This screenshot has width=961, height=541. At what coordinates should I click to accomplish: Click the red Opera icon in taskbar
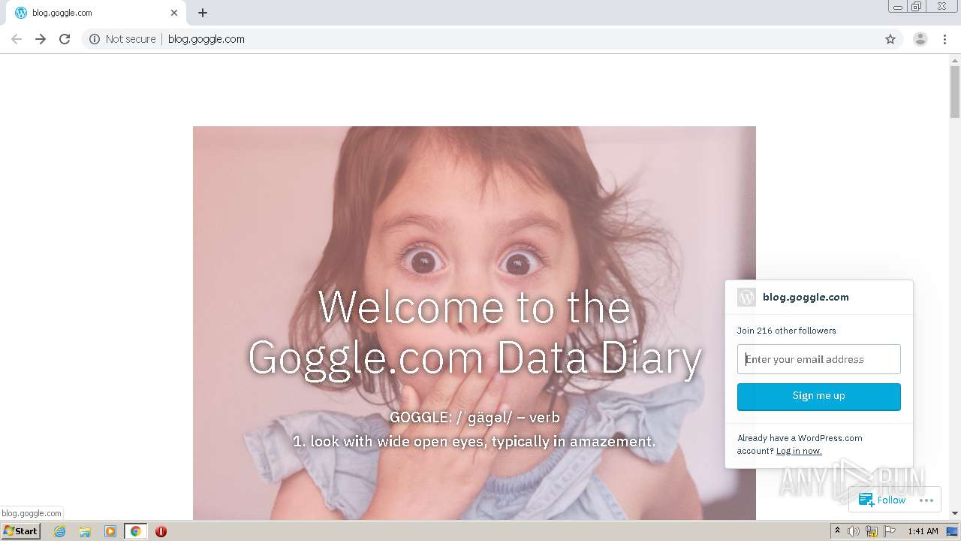(161, 531)
